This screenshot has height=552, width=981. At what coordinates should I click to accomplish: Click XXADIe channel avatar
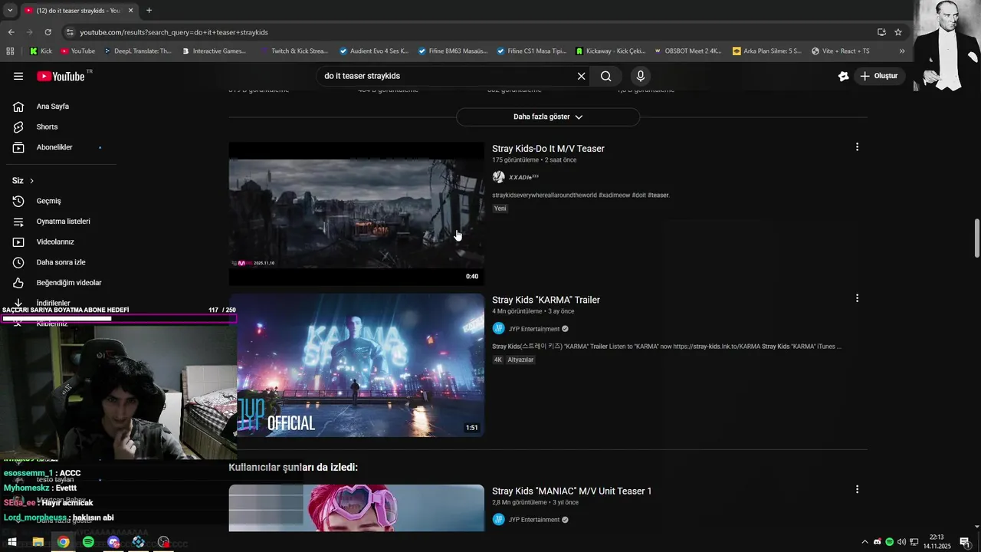click(x=498, y=177)
